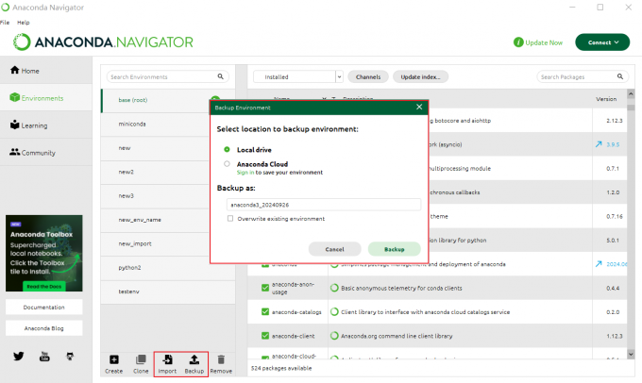Screen dimensions: 642x383
Task: Open the Documentation button
Action: pyautogui.click(x=43, y=307)
